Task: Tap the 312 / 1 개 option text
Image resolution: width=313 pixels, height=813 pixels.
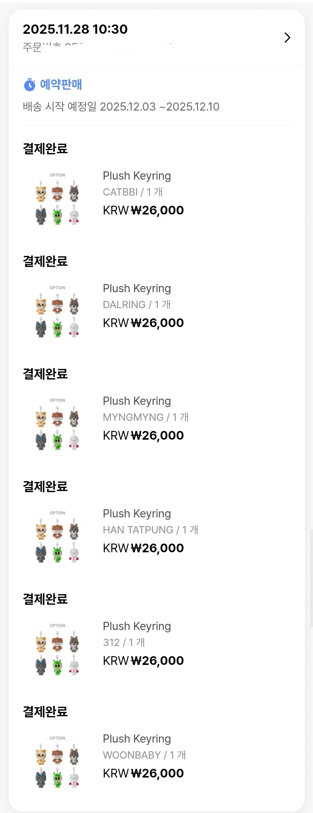Action: tap(124, 642)
